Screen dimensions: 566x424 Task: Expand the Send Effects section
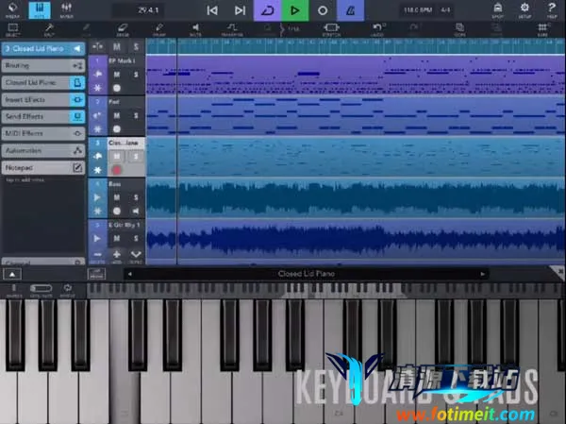click(43, 116)
